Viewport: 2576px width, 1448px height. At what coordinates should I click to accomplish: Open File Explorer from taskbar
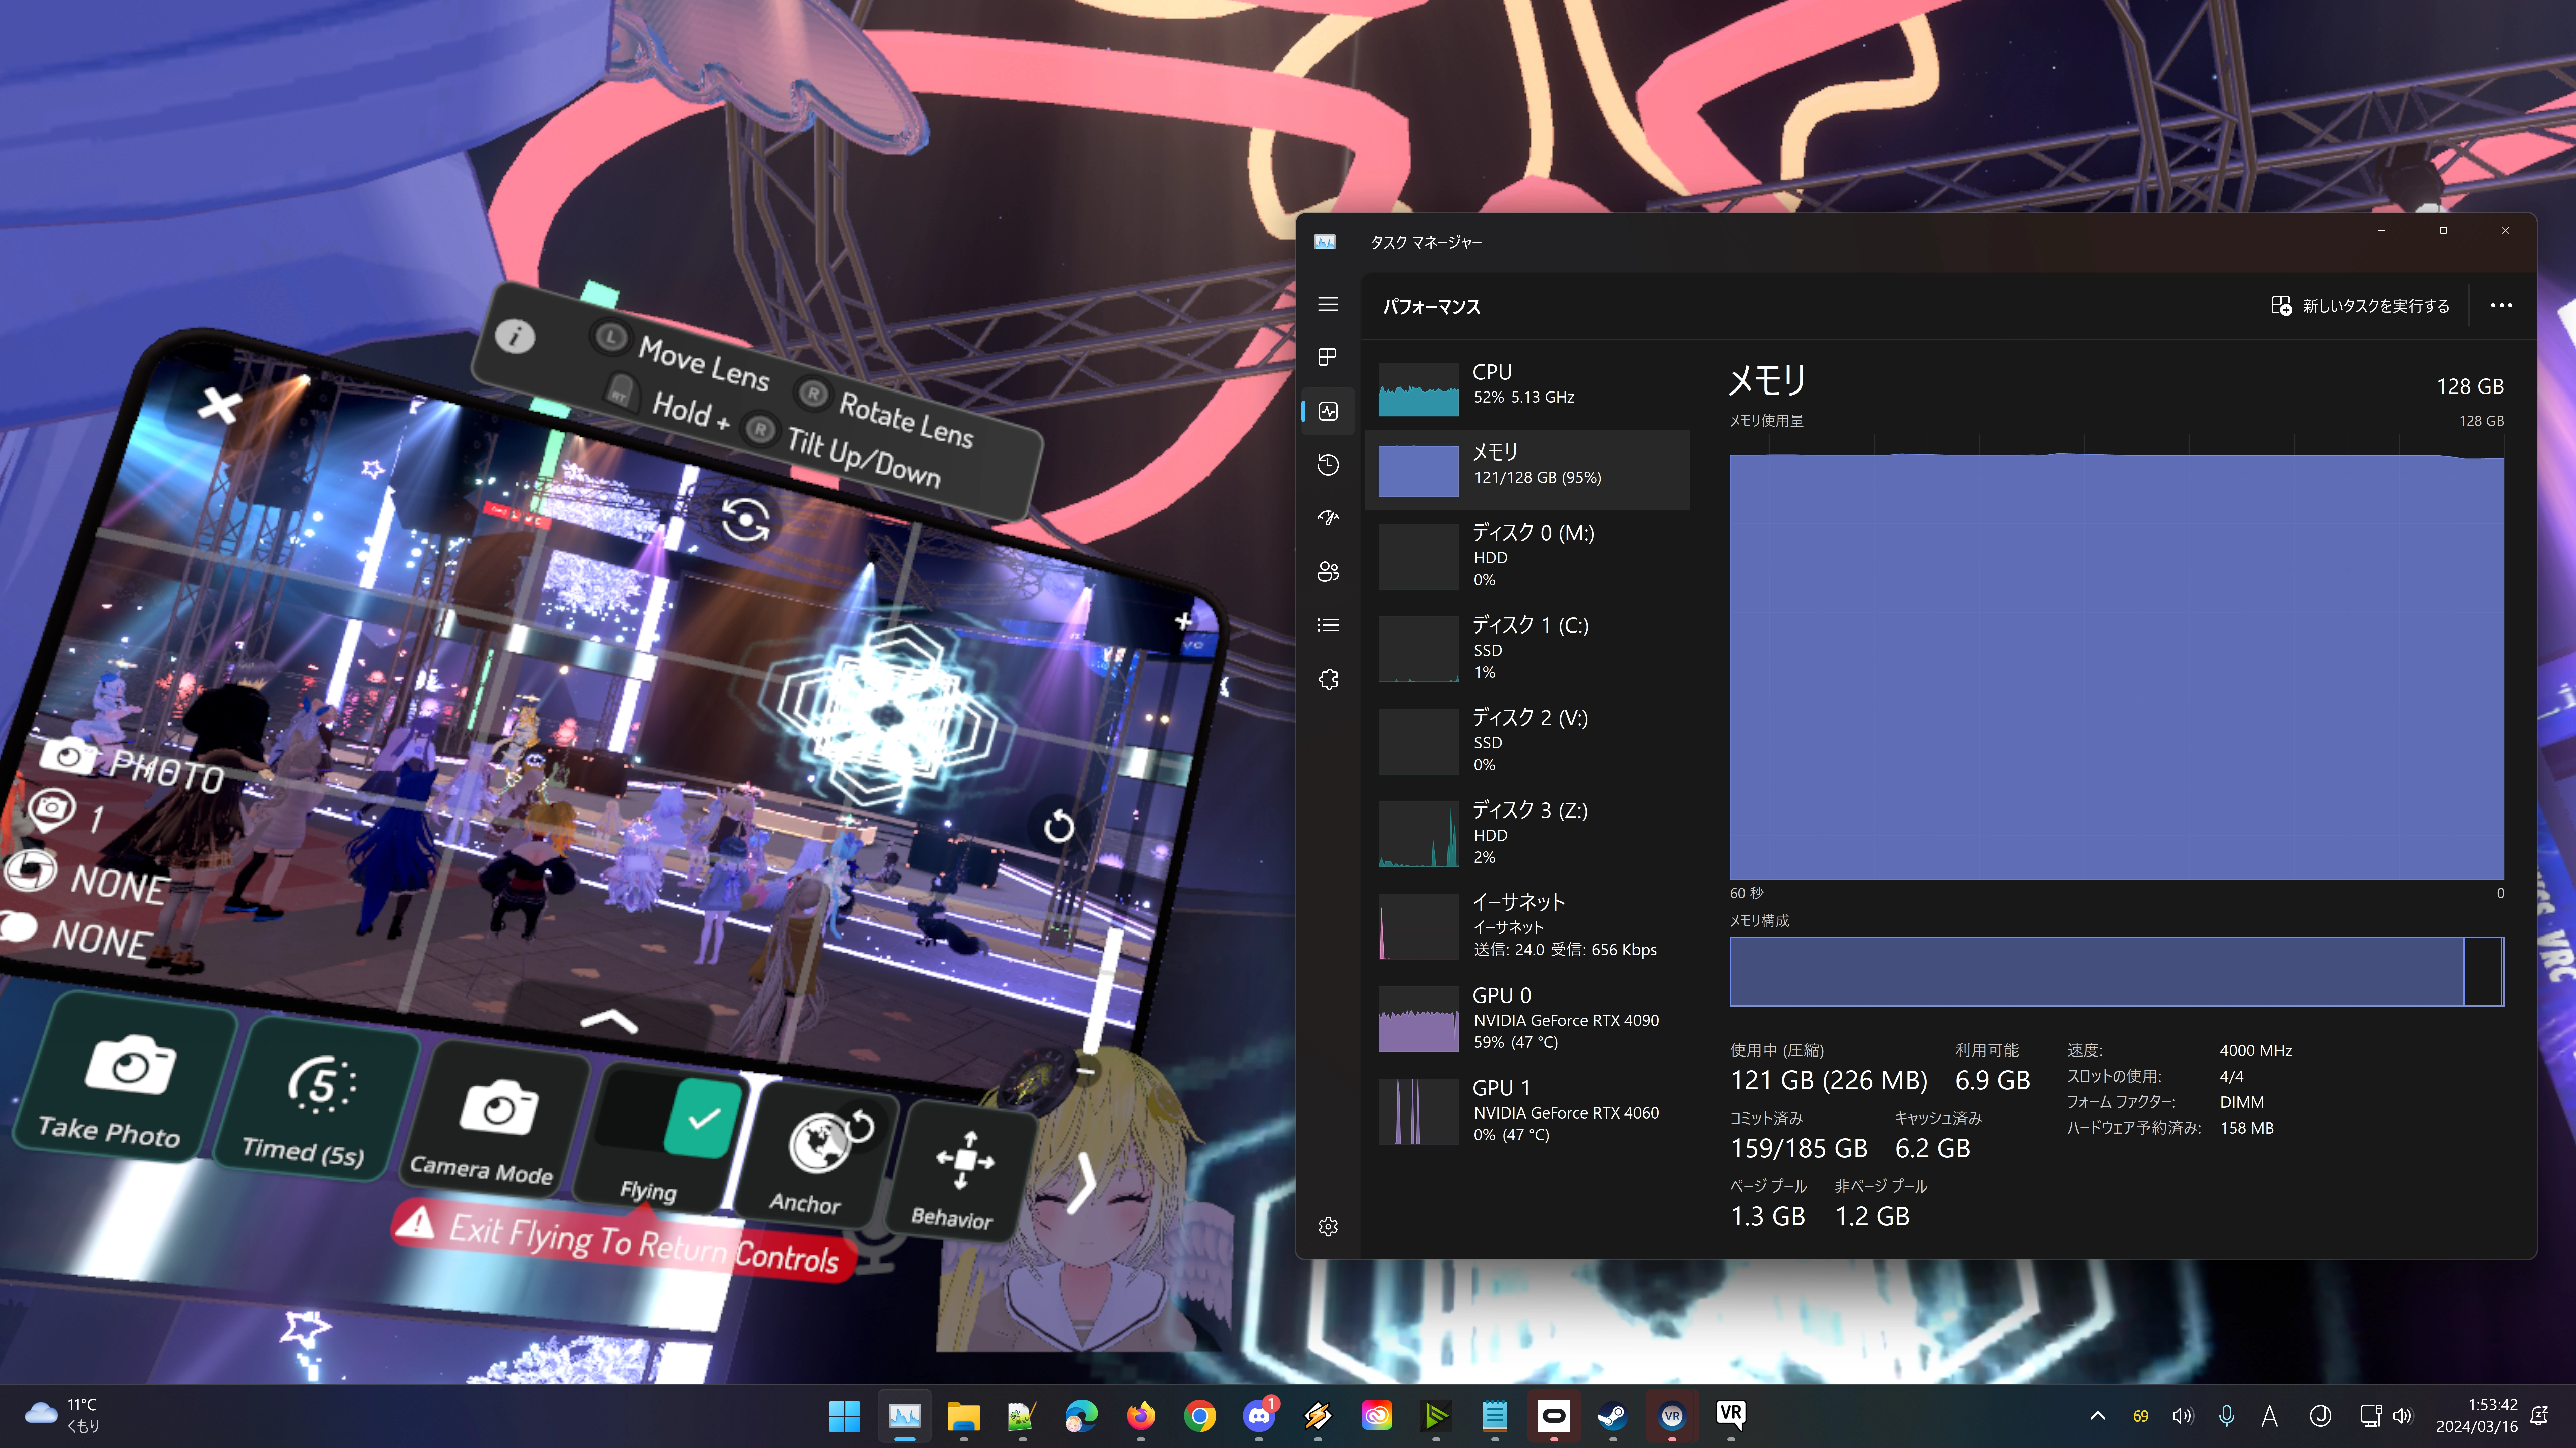click(963, 1416)
